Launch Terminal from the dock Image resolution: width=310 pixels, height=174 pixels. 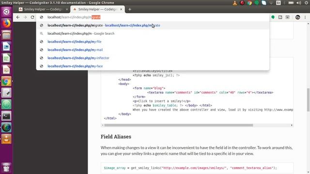point(6,116)
